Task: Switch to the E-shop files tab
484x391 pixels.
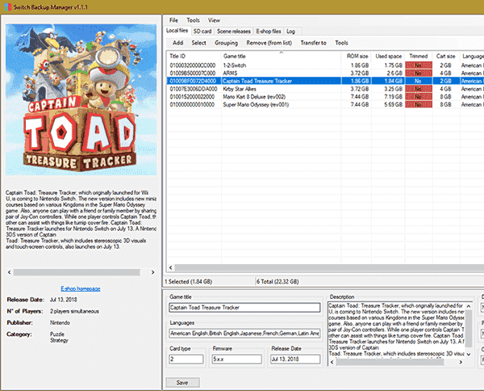Action: coord(269,32)
